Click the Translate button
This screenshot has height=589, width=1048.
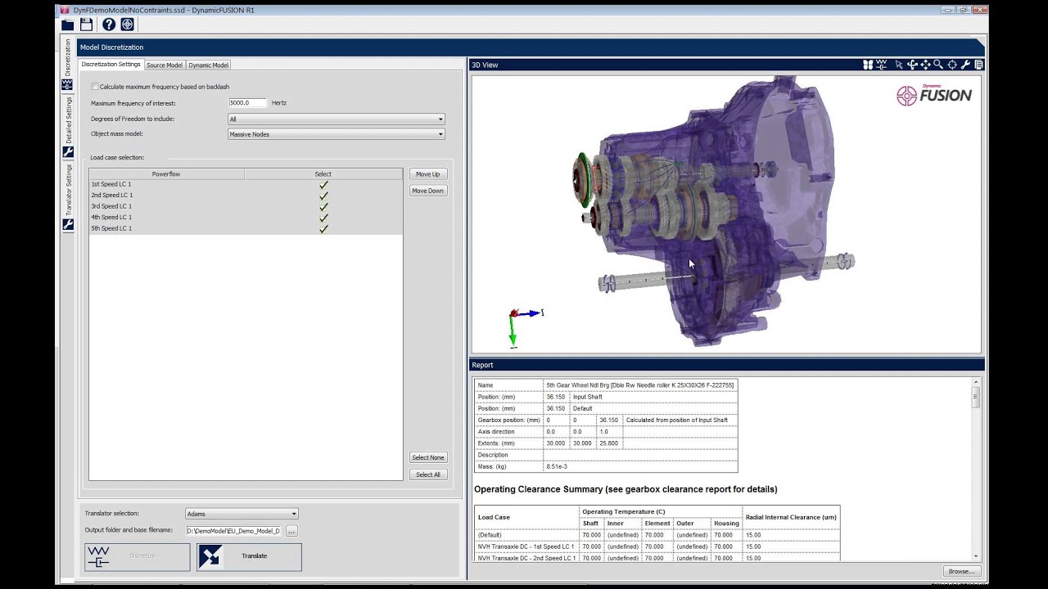coord(249,556)
